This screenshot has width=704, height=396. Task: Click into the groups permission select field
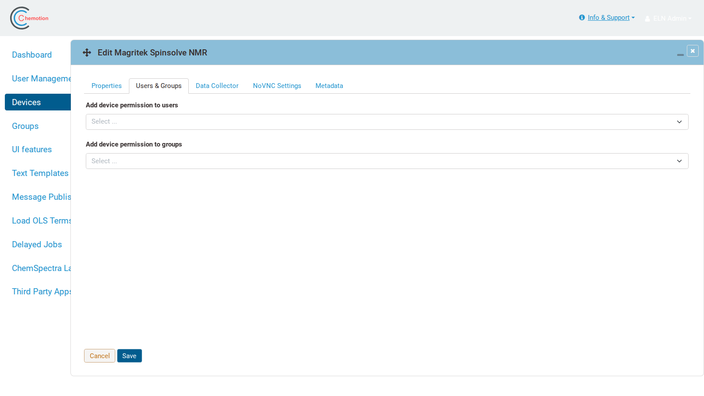387,161
